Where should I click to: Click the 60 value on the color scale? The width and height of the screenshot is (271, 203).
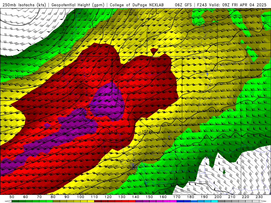tap(25, 197)
